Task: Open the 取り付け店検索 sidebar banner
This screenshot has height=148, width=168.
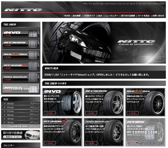Action: point(20,135)
